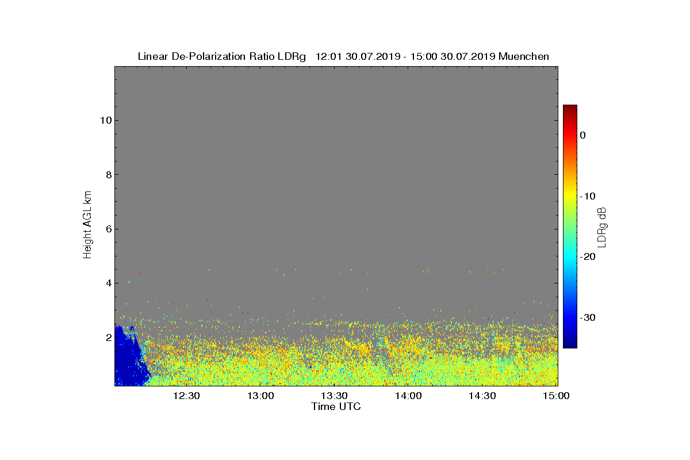690x460 pixels.
Task: Click the 14:00 time tick label
Action: (408, 396)
